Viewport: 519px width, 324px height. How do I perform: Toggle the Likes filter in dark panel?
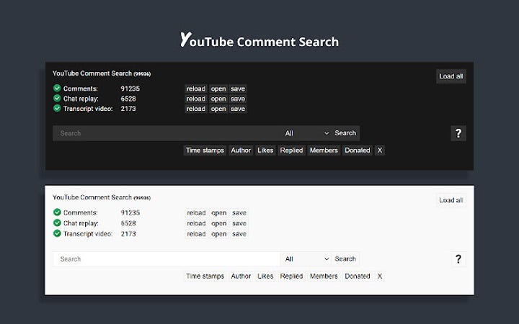(265, 150)
